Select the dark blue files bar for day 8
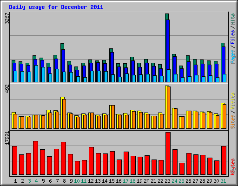The width and height of the screenshot is (238, 186). (63, 60)
